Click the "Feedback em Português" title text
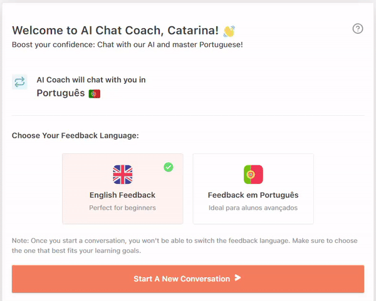 (x=253, y=195)
